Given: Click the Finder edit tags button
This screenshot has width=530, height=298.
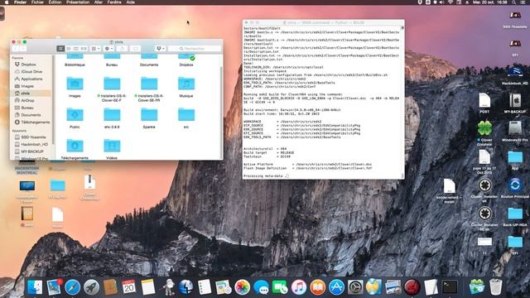Looking at the screenshot, I should [135, 49].
